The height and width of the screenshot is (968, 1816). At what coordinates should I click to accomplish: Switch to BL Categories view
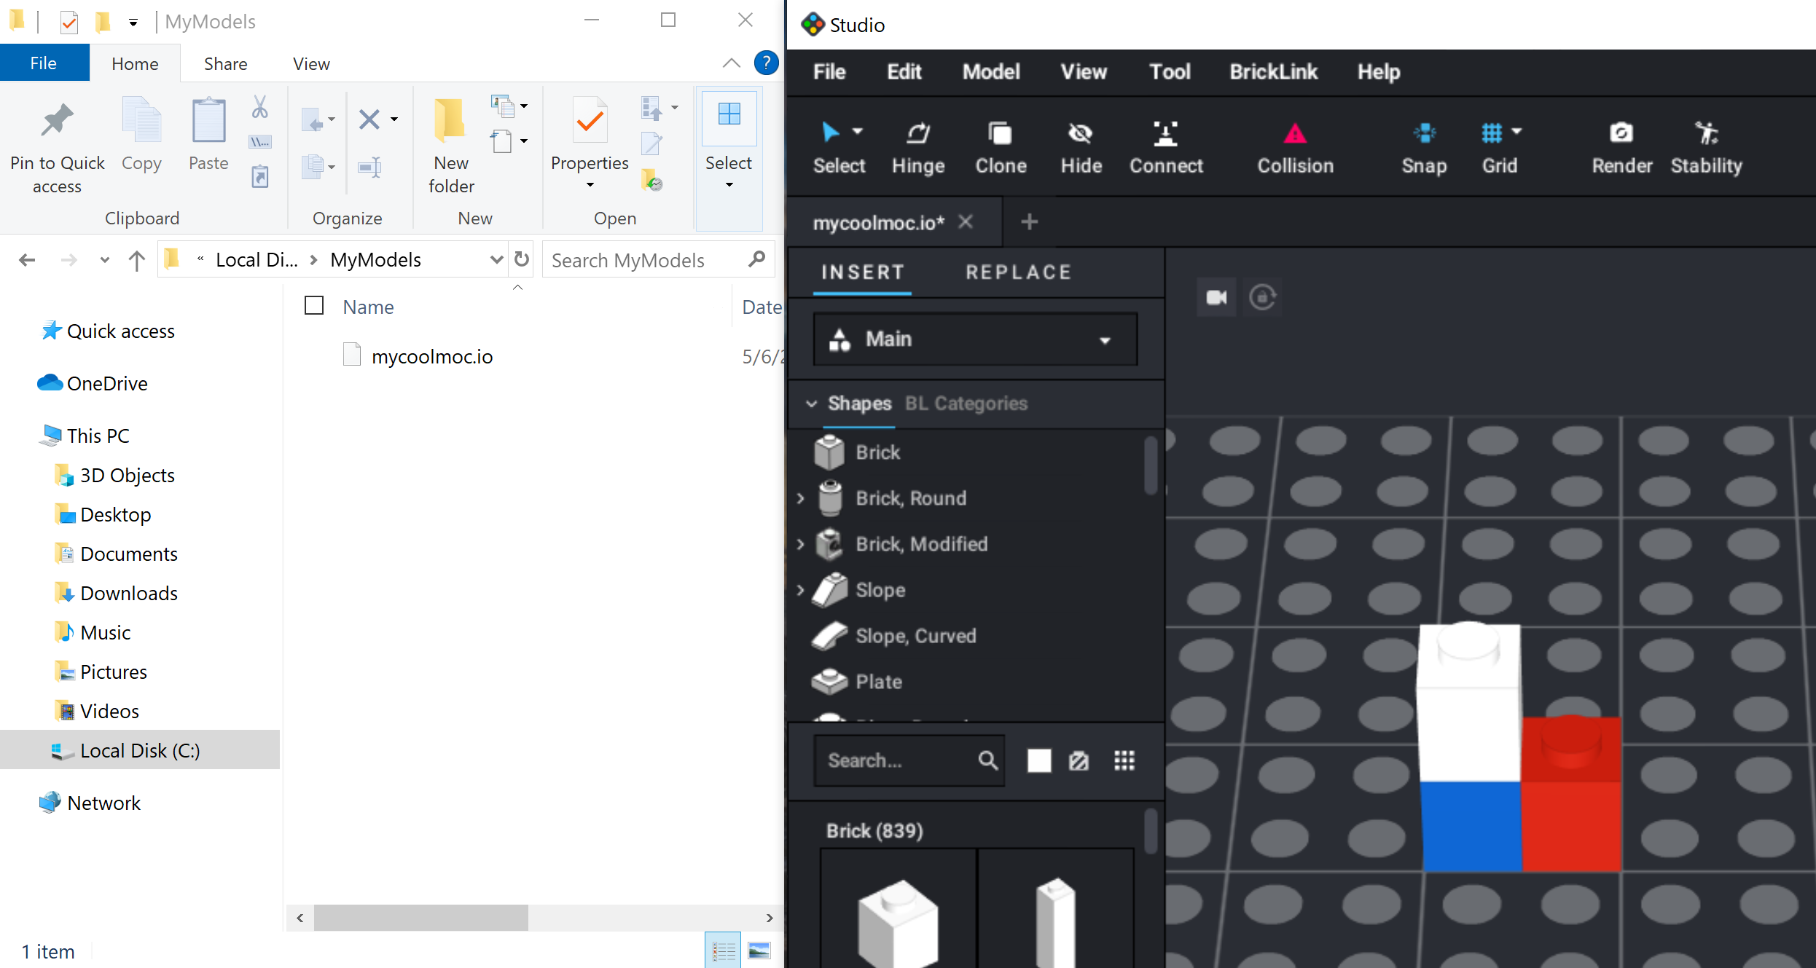pos(966,404)
